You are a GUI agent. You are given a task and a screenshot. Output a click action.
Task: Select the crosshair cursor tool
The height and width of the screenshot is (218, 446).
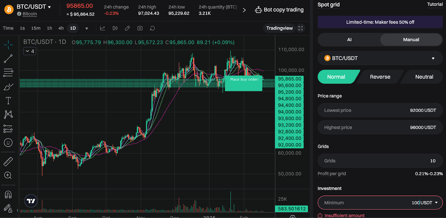click(8, 45)
